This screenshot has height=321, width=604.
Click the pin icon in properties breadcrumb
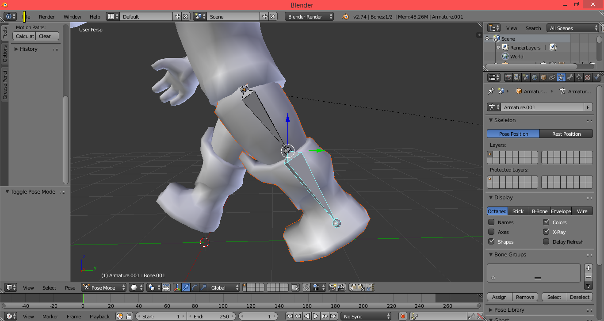491,91
